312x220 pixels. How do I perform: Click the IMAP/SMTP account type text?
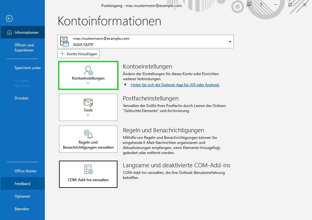83,45
